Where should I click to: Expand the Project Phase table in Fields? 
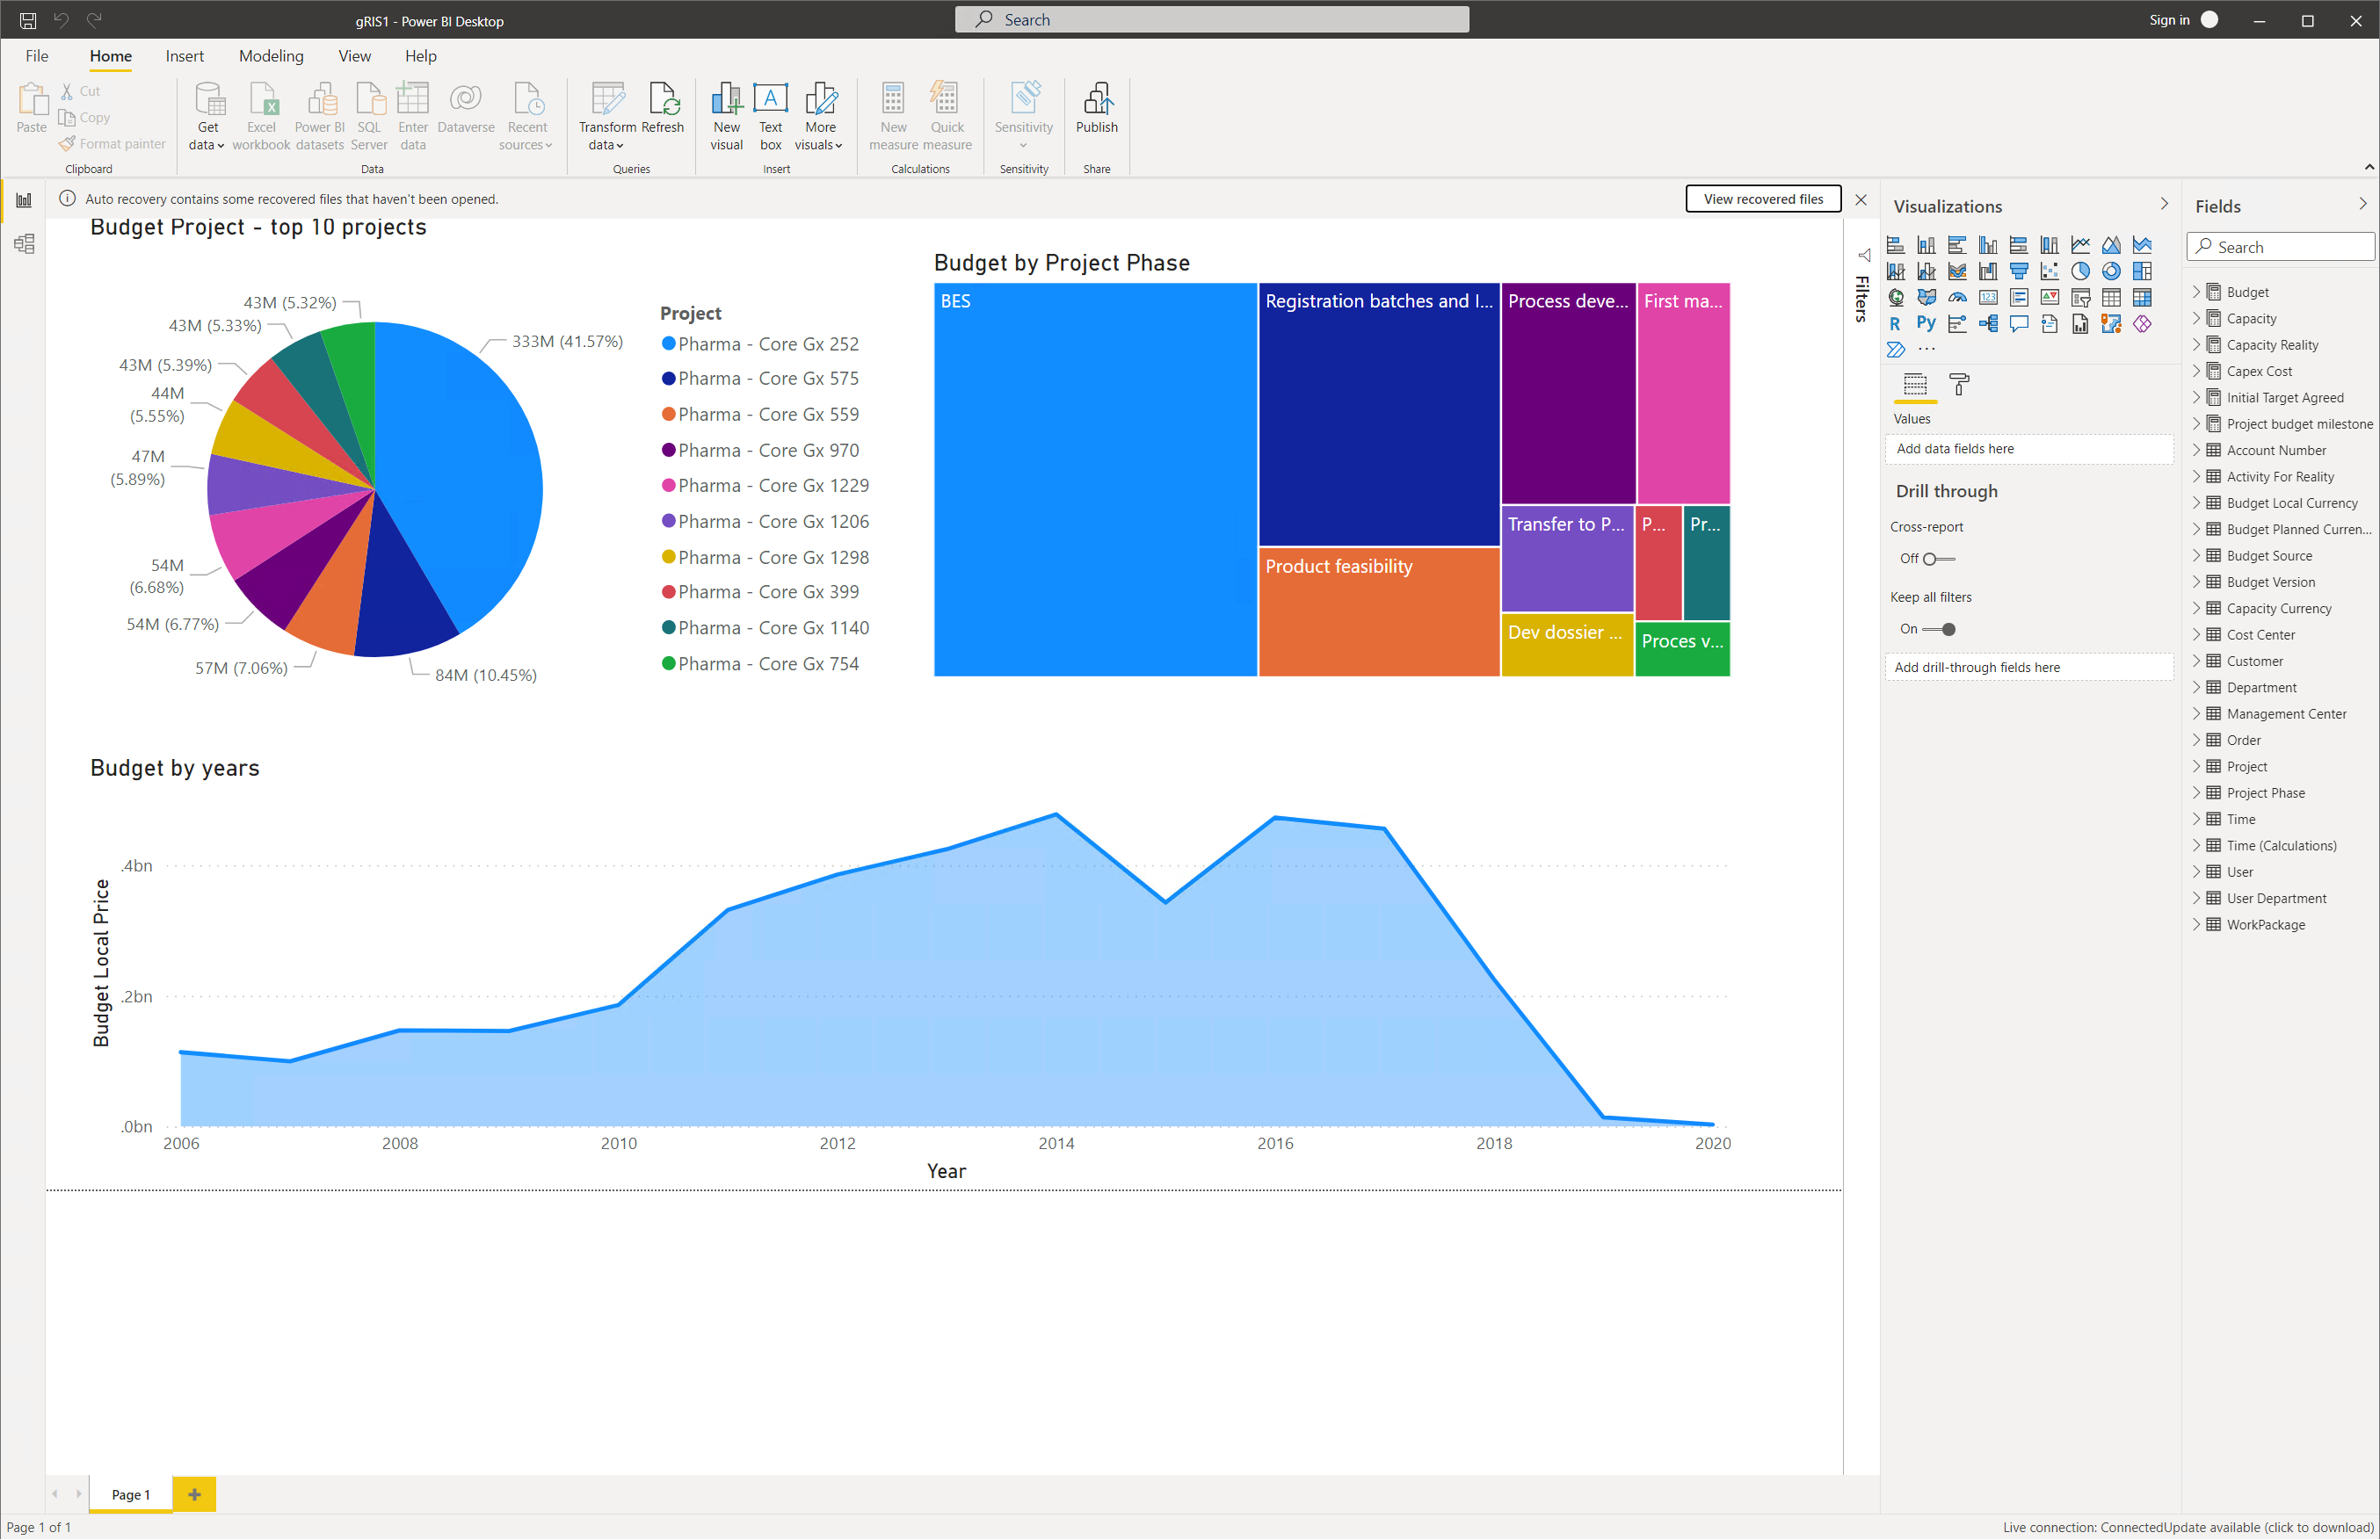[x=2196, y=792]
